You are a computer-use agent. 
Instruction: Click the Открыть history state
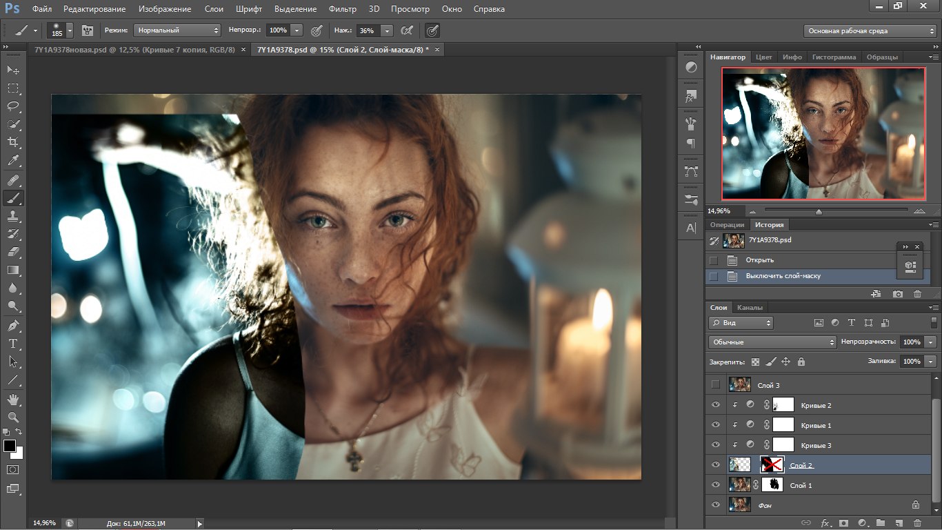pyautogui.click(x=759, y=260)
